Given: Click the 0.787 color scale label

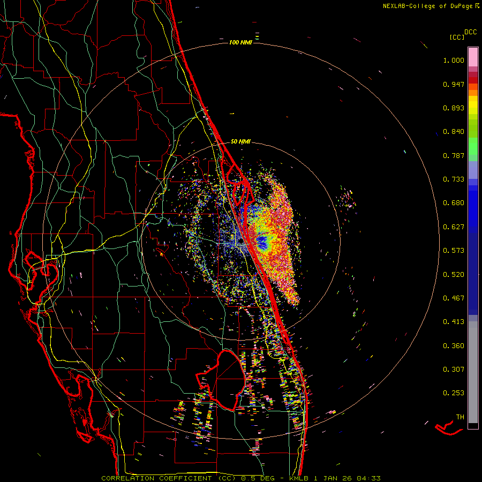Looking at the screenshot, I should click(454, 155).
